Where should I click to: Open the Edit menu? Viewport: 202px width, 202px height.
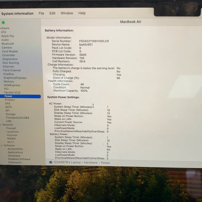[52, 13]
